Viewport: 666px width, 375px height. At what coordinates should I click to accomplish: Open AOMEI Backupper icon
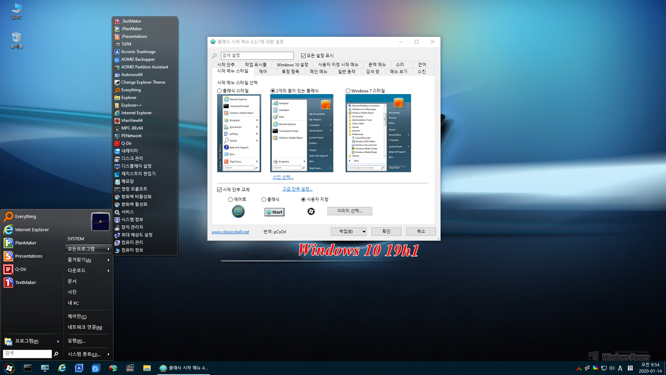(117, 59)
